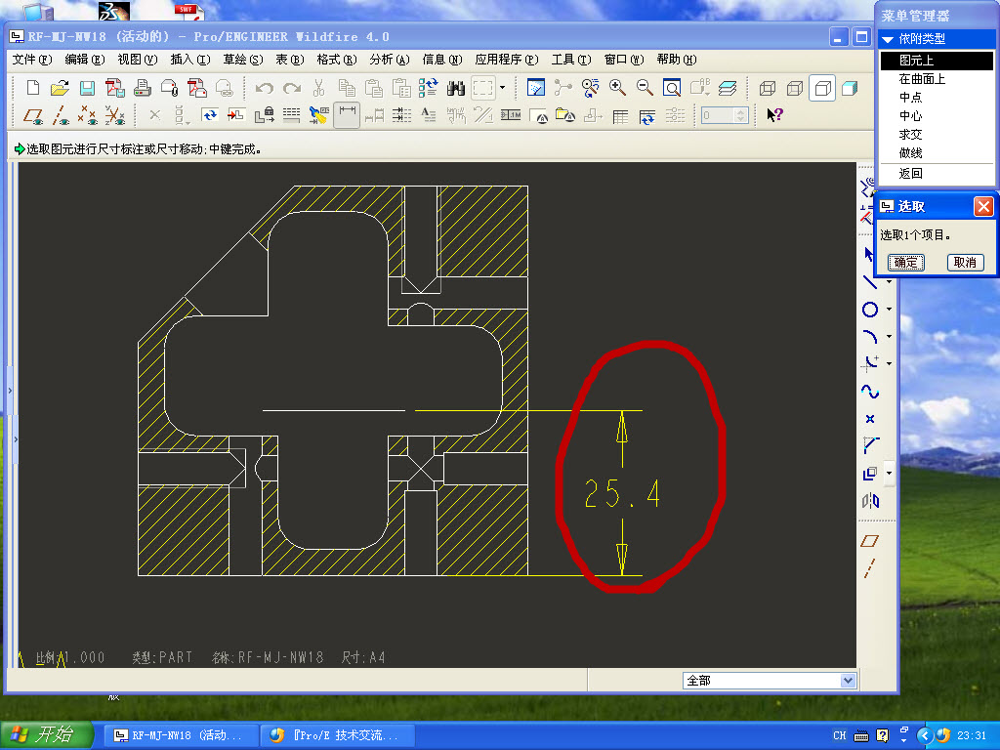The image size is (1000, 750).
Task: Select the arc sketch tool
Action: click(870, 337)
